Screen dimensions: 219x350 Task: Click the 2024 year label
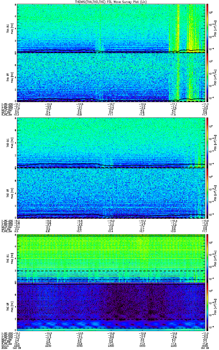pos(4,349)
